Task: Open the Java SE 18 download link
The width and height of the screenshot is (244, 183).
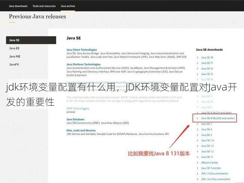Action: [207, 58]
